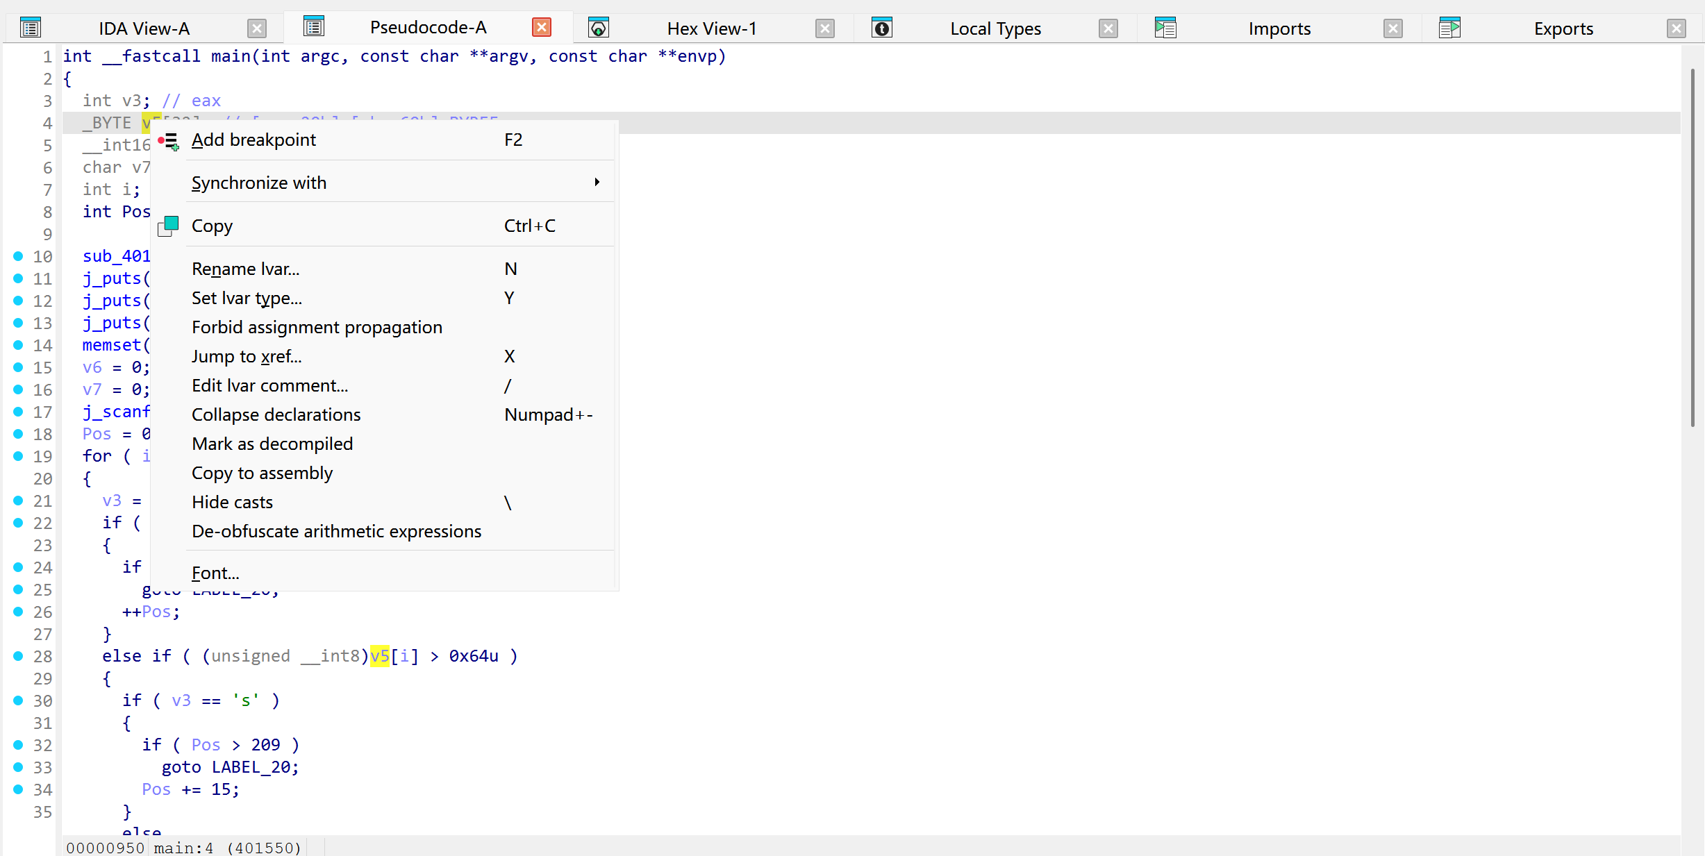The image size is (1705, 856).
Task: Click the Exports tab icon
Action: pos(1450,26)
